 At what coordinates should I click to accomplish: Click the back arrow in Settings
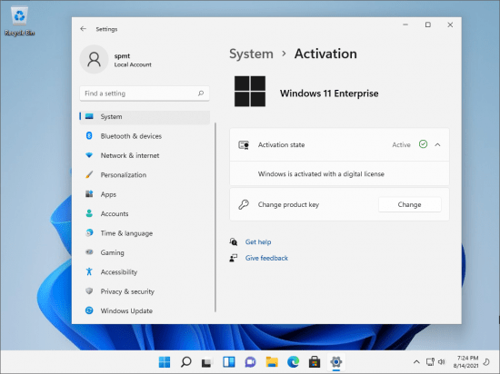(84, 29)
